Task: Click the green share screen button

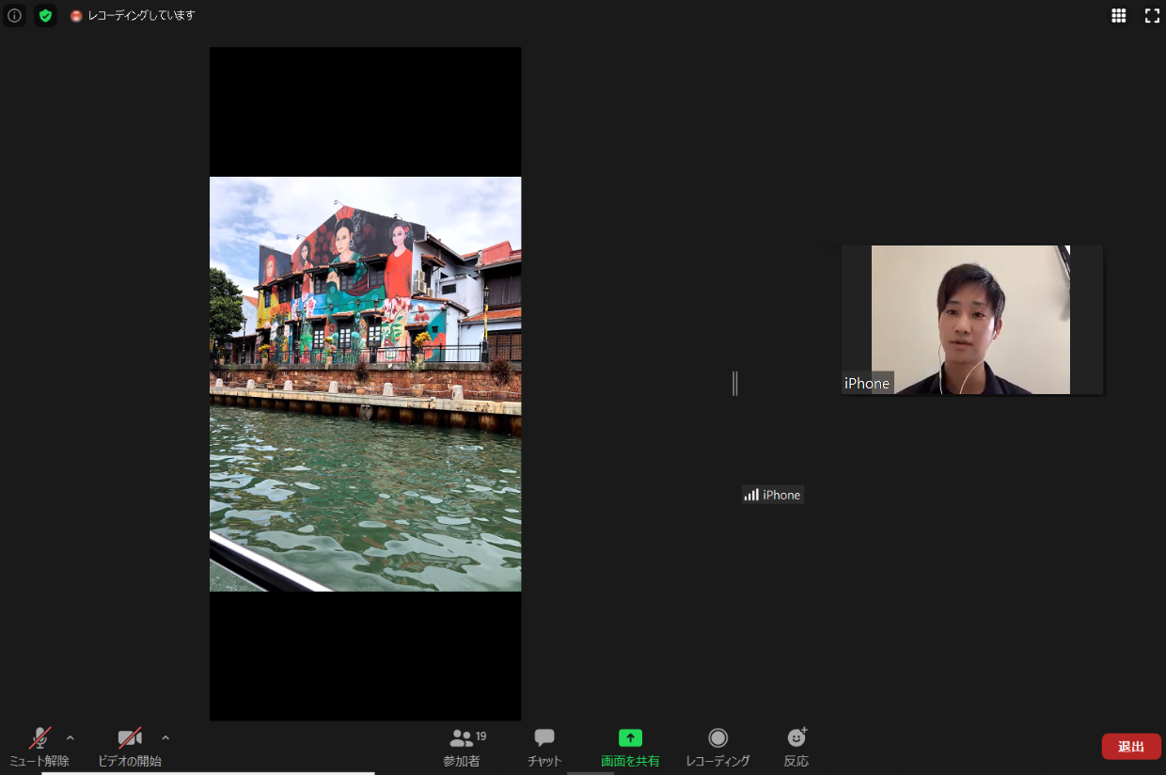Action: [630, 748]
